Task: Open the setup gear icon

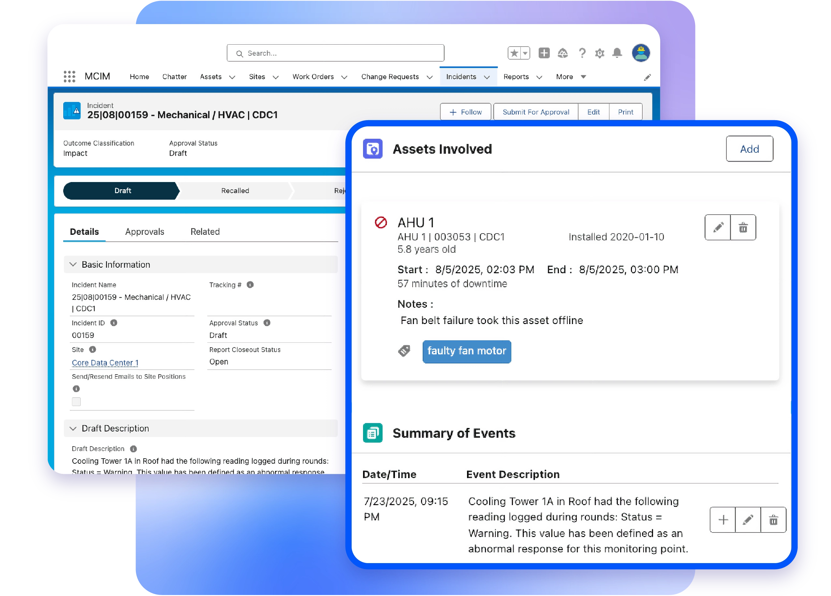Action: 599,53
